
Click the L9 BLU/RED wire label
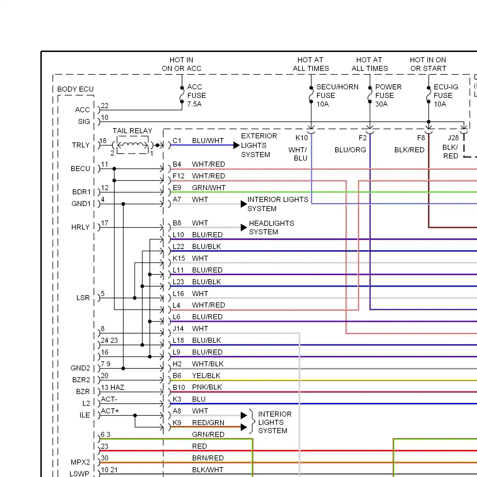click(197, 352)
